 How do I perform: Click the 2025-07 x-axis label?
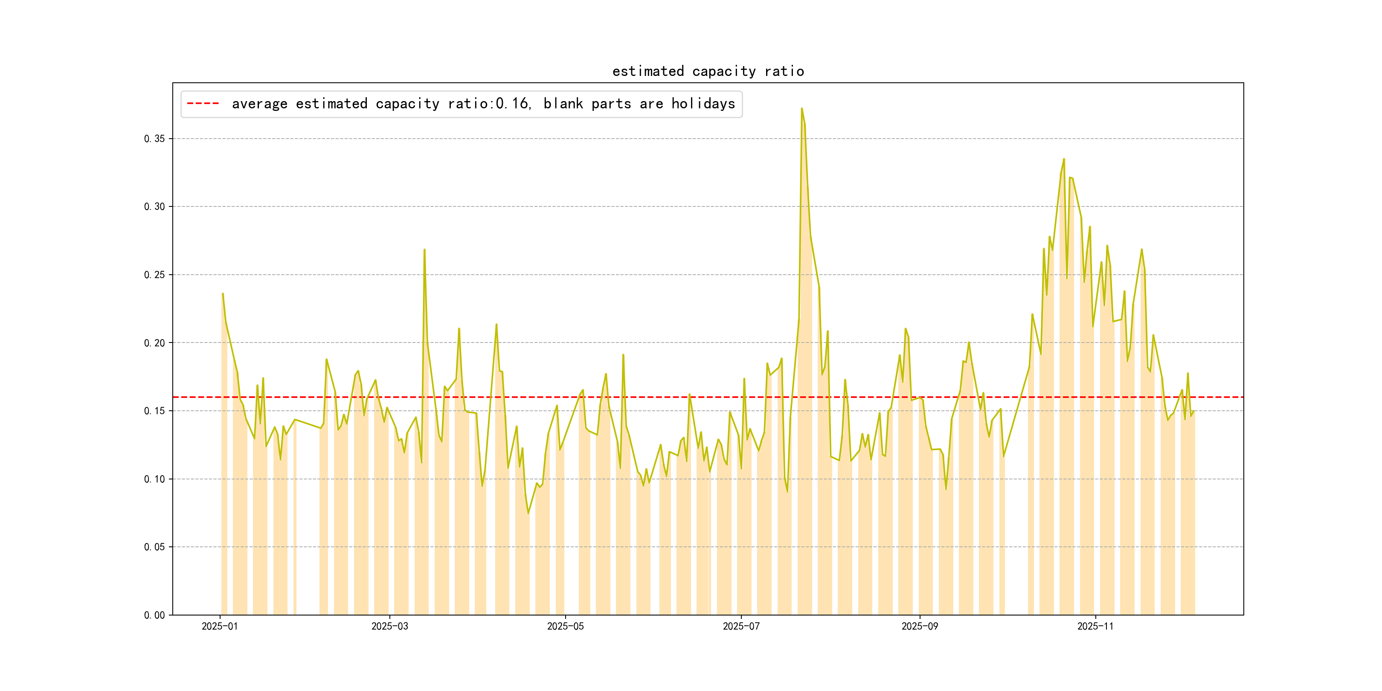[x=741, y=626]
